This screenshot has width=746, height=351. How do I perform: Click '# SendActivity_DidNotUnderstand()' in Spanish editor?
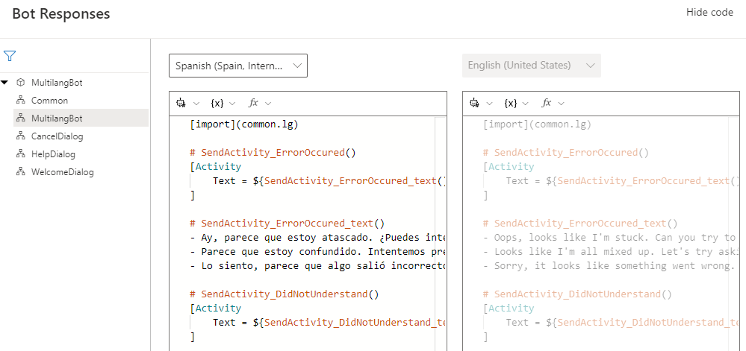(284, 294)
